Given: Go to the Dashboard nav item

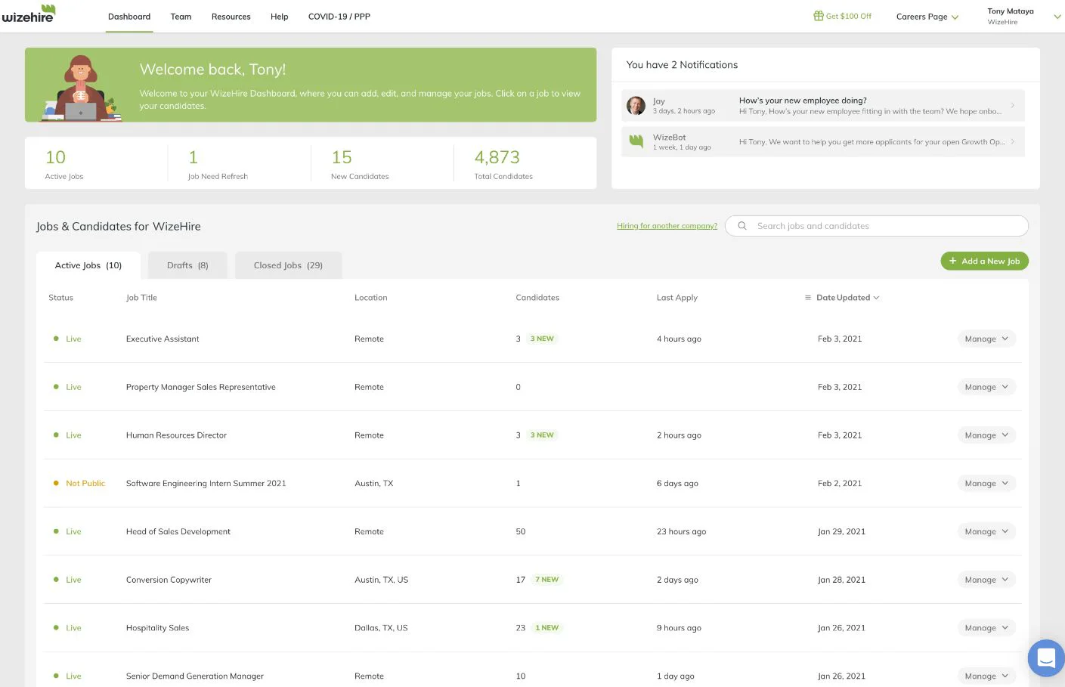Looking at the screenshot, I should point(129,17).
